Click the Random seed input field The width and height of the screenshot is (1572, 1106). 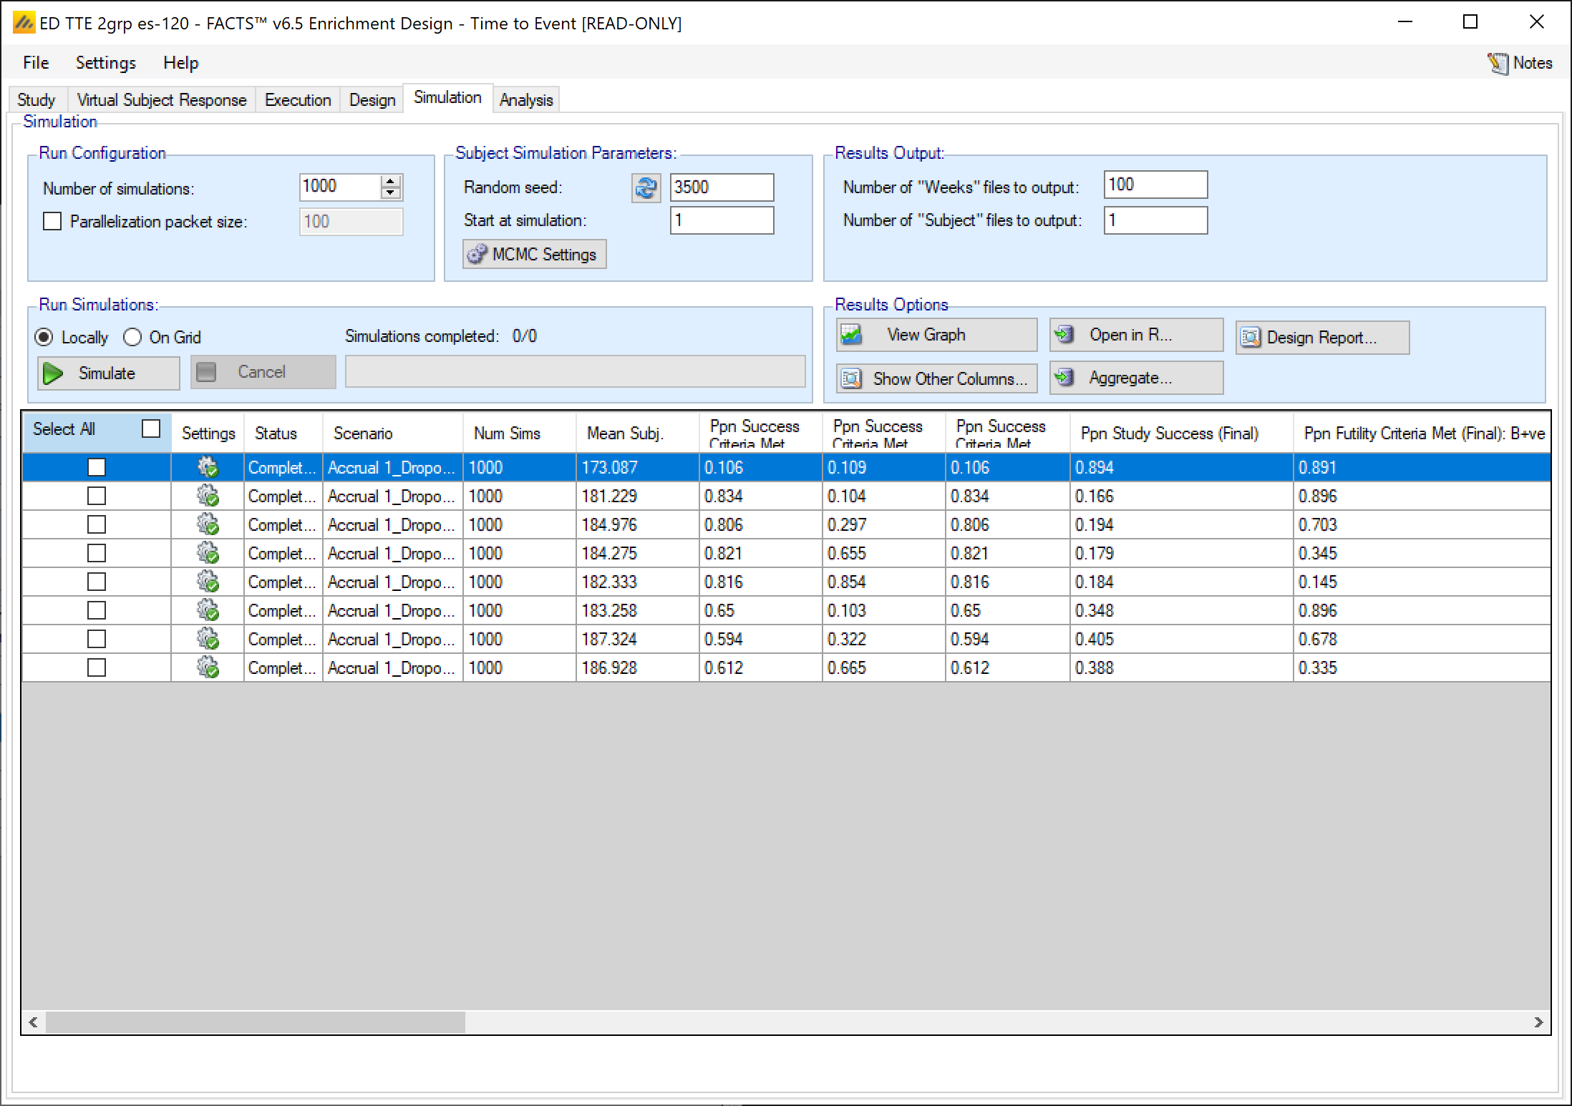(721, 188)
